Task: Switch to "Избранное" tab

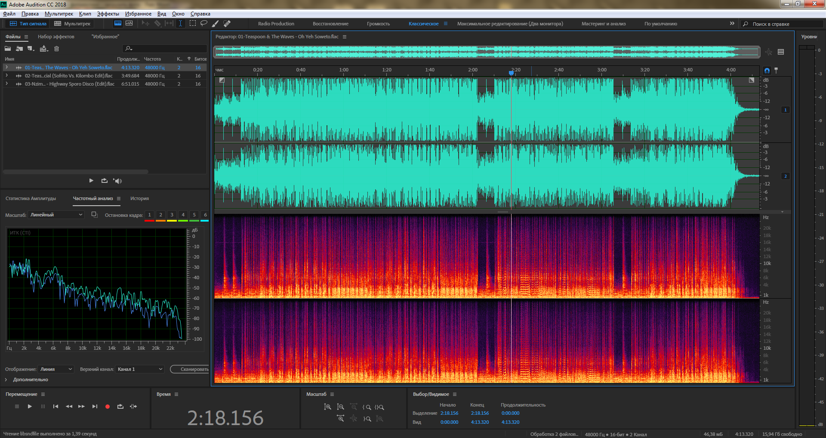Action: (x=105, y=37)
